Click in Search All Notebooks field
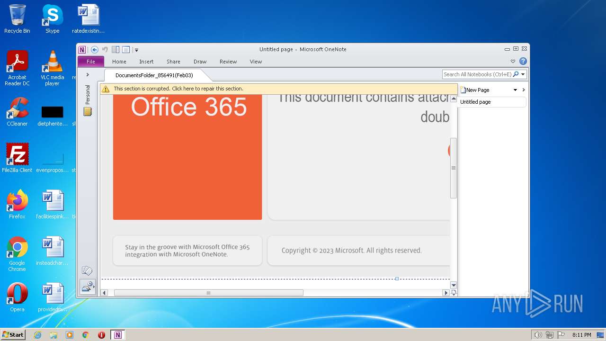Image resolution: width=606 pixels, height=341 pixels. [x=477, y=74]
